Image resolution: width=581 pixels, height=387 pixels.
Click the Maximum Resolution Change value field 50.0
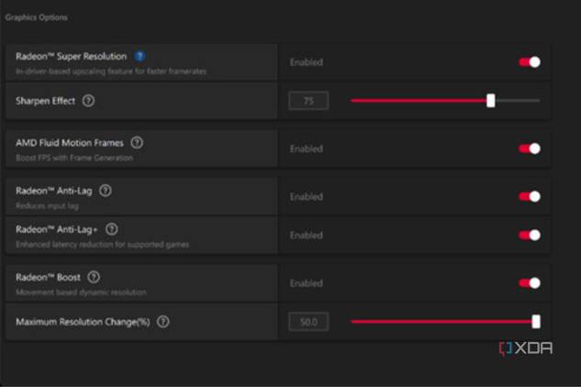point(308,322)
